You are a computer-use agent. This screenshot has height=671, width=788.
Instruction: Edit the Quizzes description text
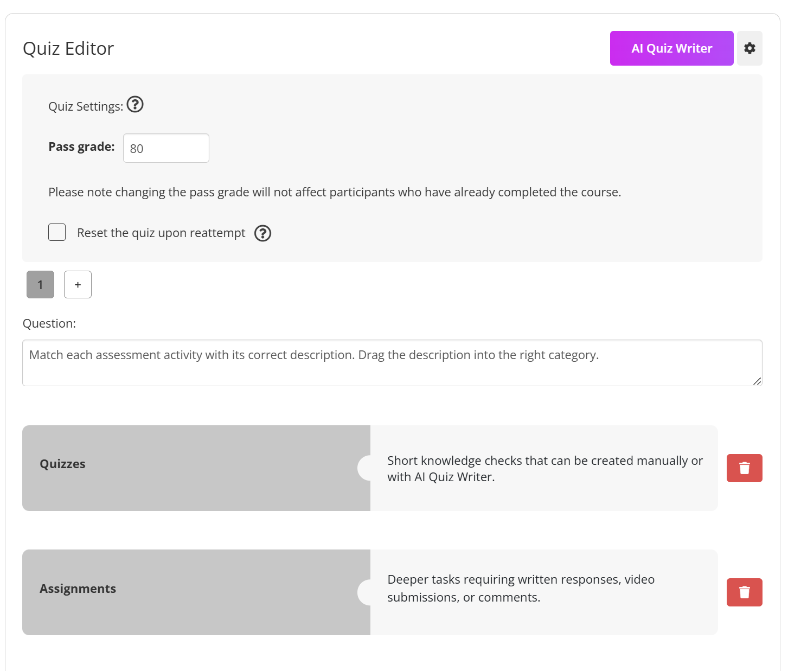544,469
